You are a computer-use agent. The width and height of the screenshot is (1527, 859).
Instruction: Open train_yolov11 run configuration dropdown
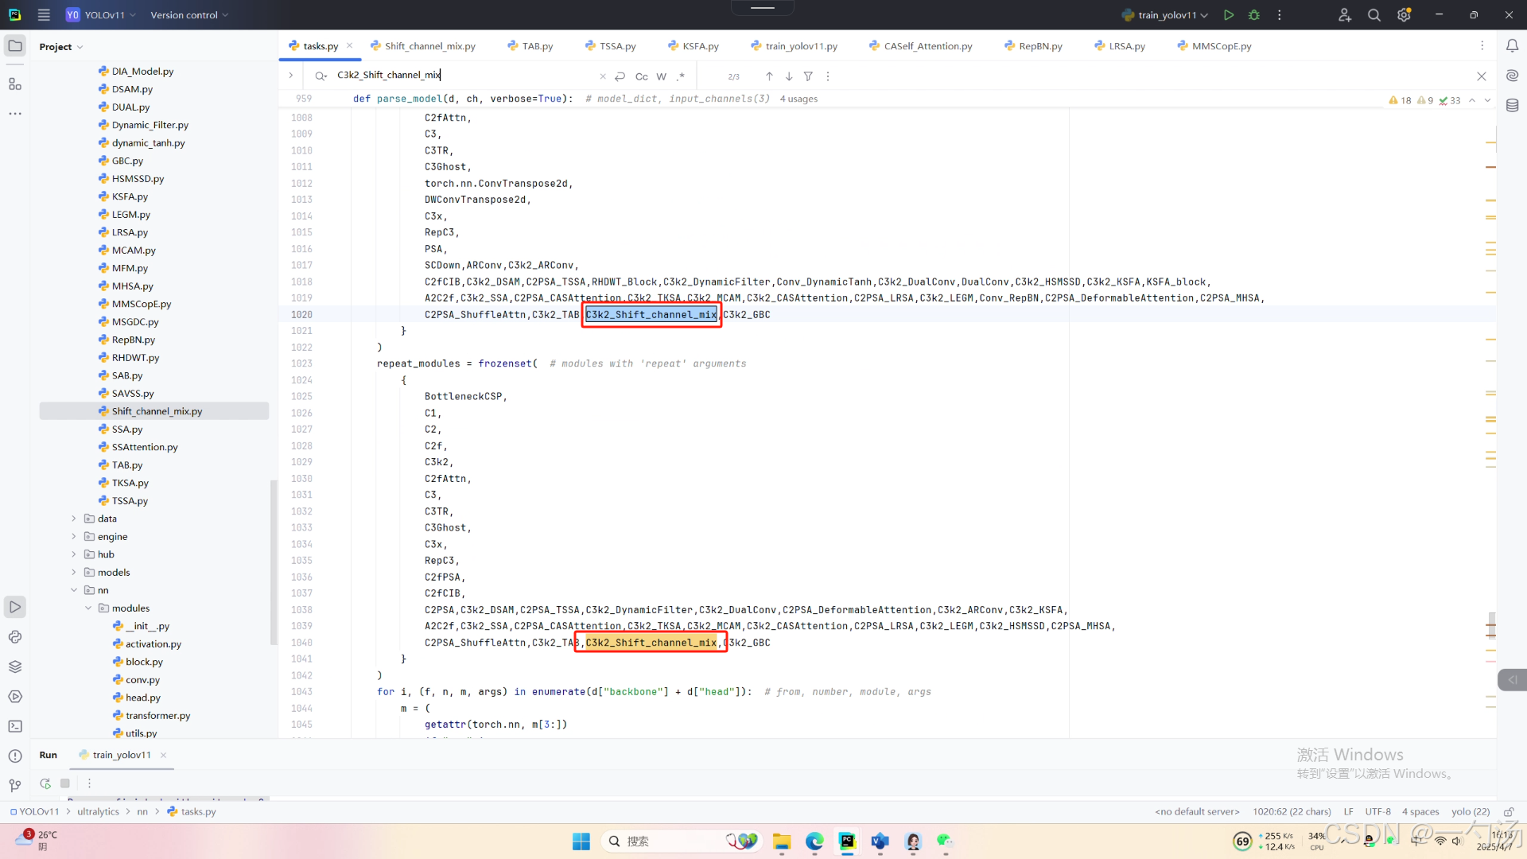click(1166, 15)
